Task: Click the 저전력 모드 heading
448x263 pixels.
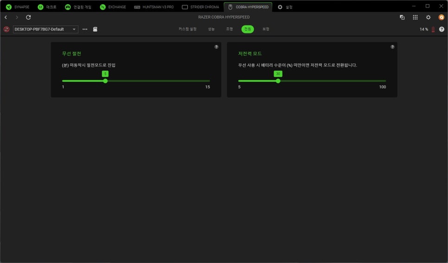Action: pos(250,53)
